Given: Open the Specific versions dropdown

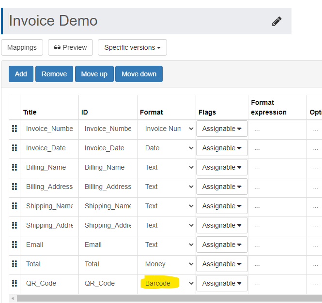Looking at the screenshot, I should (132, 47).
